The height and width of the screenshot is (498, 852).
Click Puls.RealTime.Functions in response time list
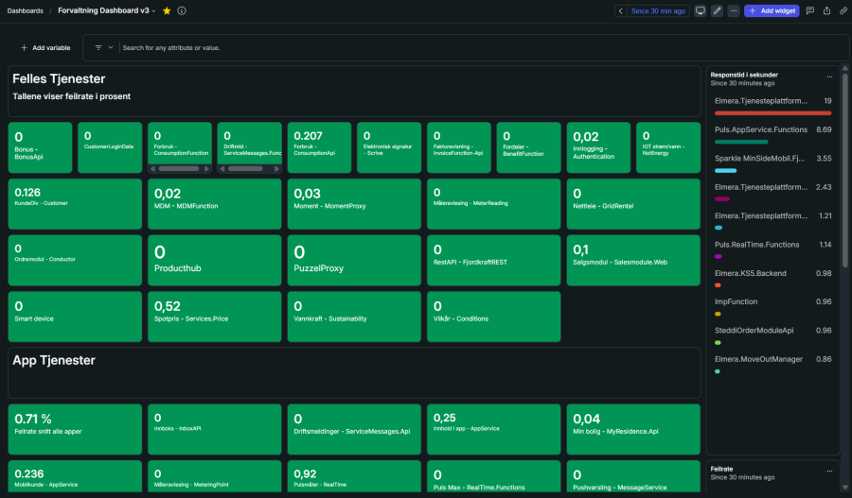(x=757, y=245)
